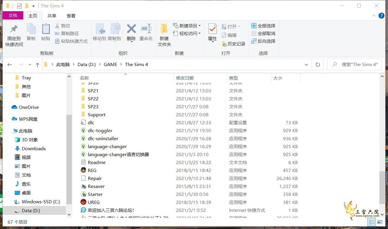Click the Back navigation arrow
The image size is (388, 229).
tap(10, 65)
